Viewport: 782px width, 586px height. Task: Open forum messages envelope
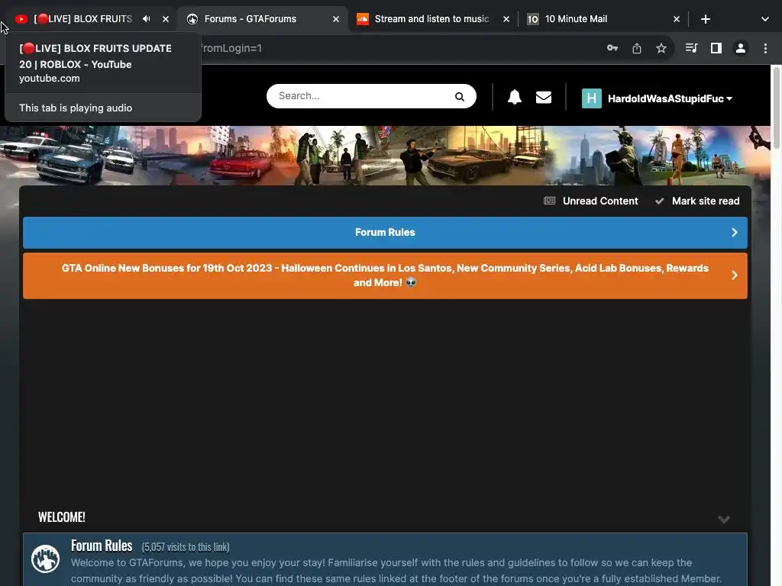point(544,97)
